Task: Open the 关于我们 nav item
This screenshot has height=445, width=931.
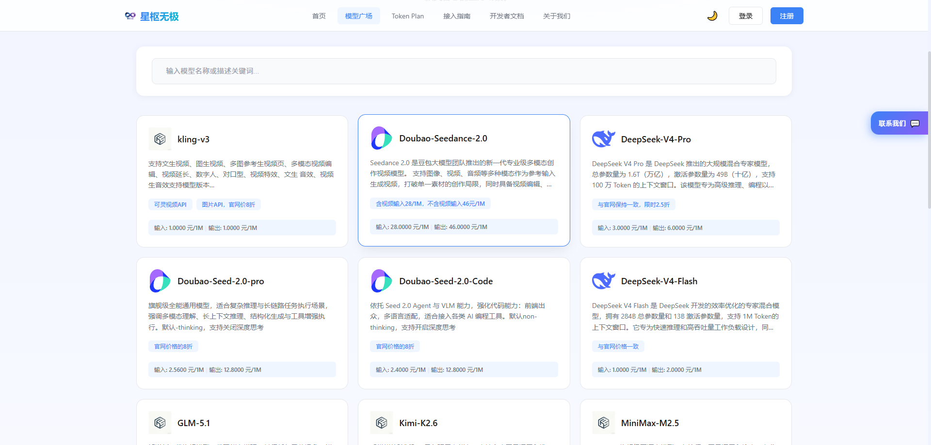Action: (x=557, y=16)
